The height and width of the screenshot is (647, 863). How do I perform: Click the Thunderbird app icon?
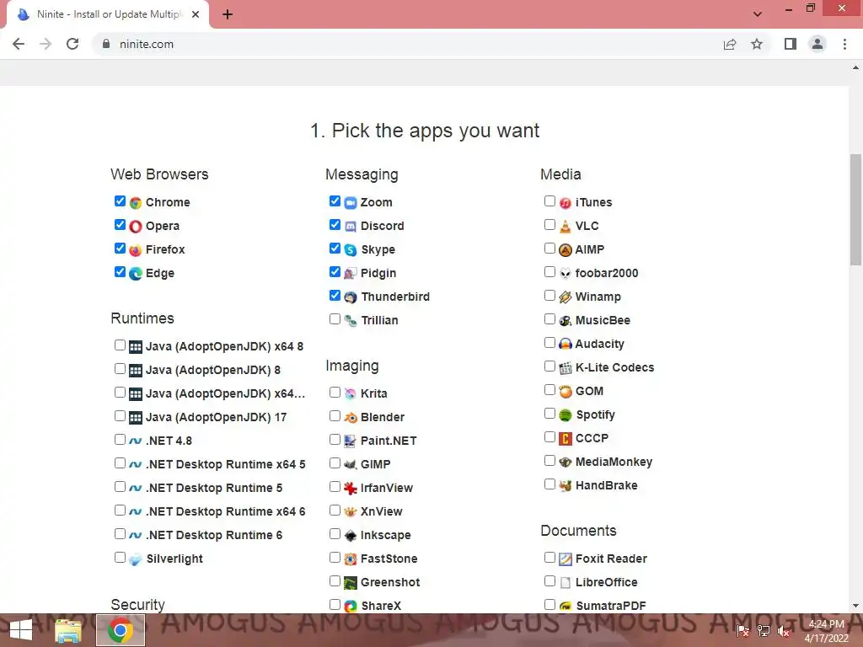pos(351,297)
